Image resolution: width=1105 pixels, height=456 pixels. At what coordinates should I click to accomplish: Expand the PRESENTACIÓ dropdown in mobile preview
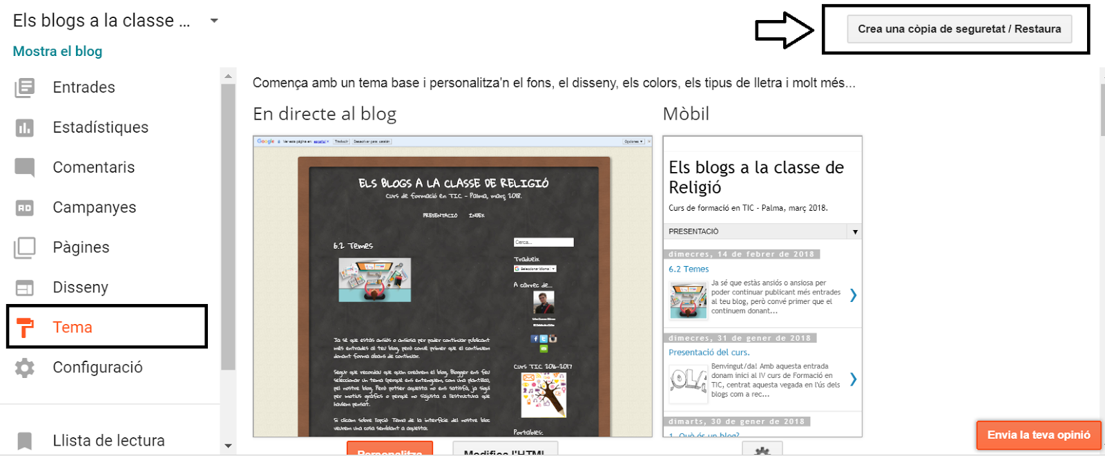click(855, 231)
